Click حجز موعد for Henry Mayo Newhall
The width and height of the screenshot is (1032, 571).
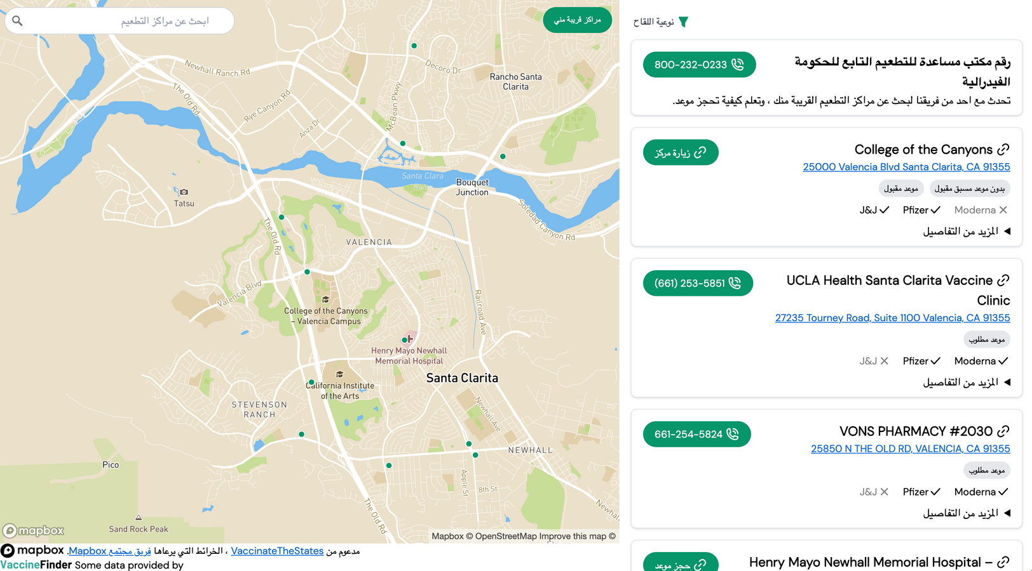point(681,563)
